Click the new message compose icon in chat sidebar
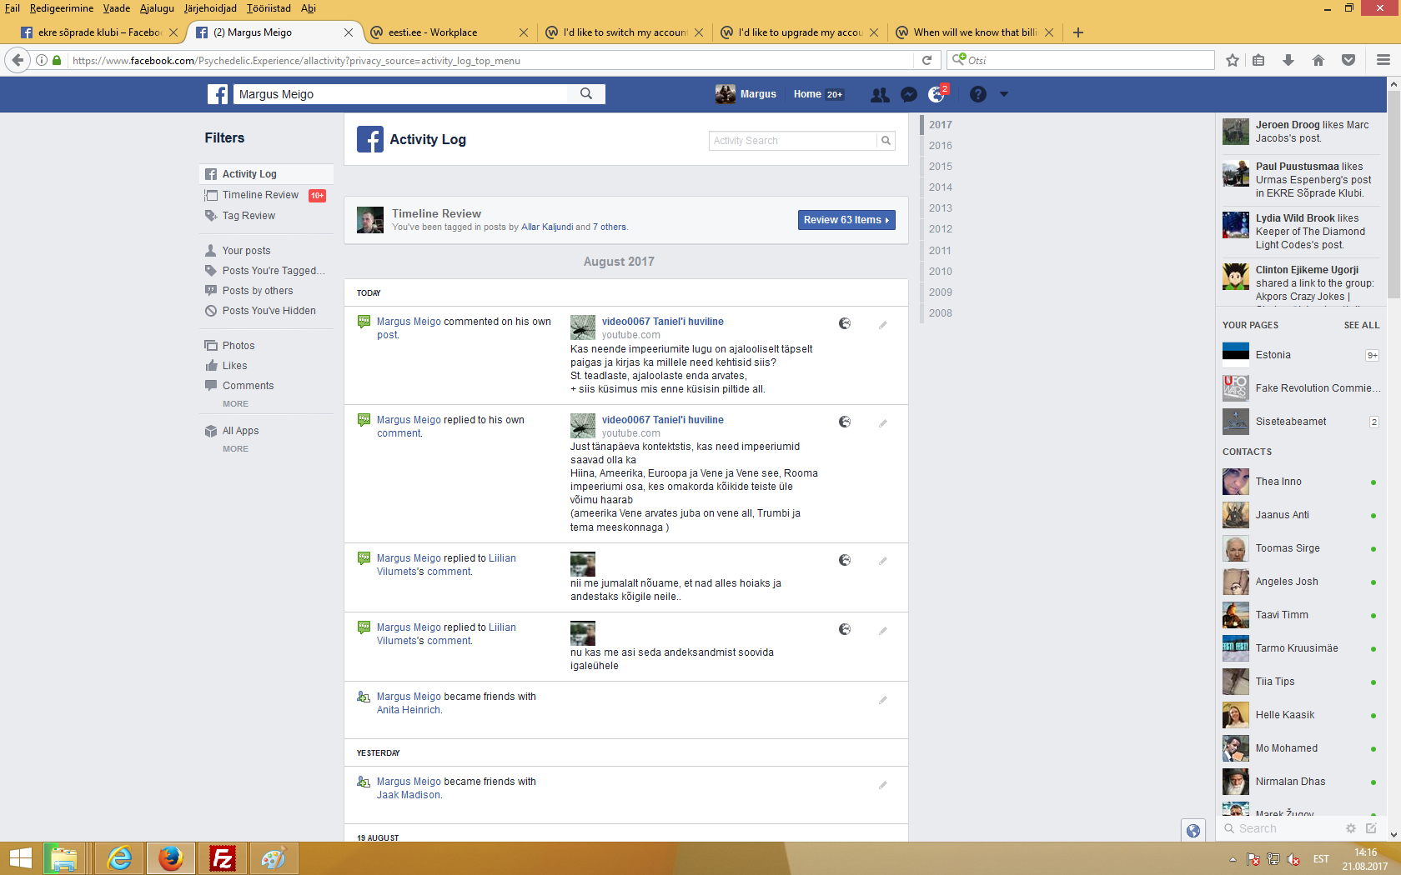The width and height of the screenshot is (1401, 875). tap(1371, 828)
